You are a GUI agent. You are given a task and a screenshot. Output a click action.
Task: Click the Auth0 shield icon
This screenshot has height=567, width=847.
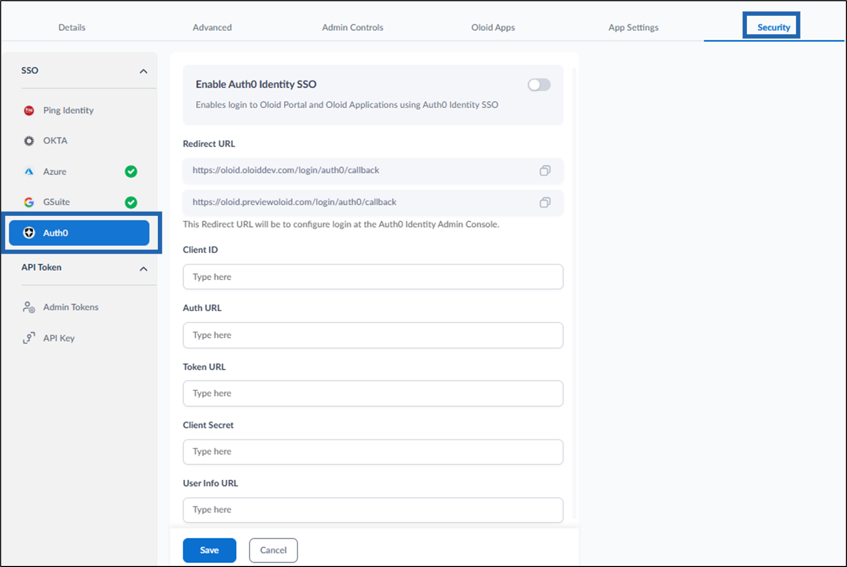pyautogui.click(x=29, y=233)
